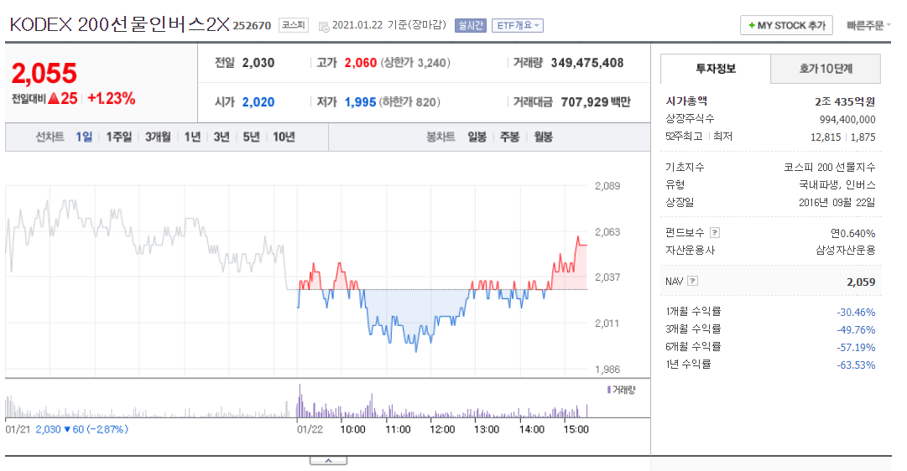907x471 pixels.
Task: Click the 1년 수익률 -63.53% value
Action: coord(856,365)
